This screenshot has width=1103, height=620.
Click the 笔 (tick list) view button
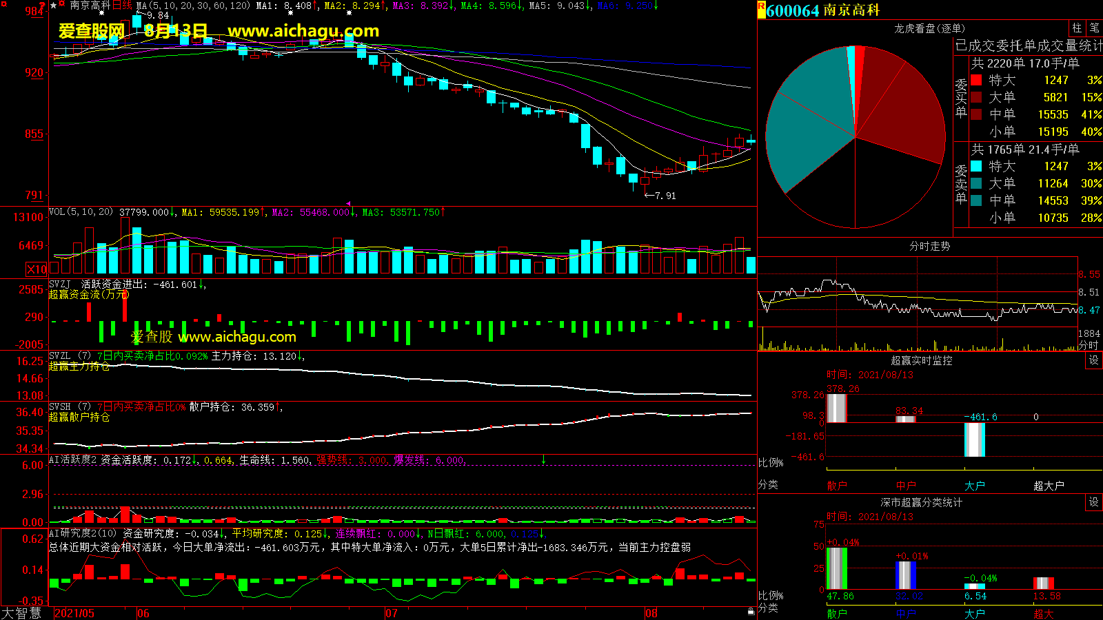1094,28
